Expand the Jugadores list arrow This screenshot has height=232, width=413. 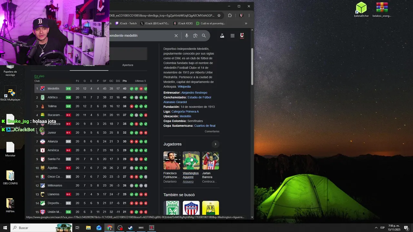[215, 144]
